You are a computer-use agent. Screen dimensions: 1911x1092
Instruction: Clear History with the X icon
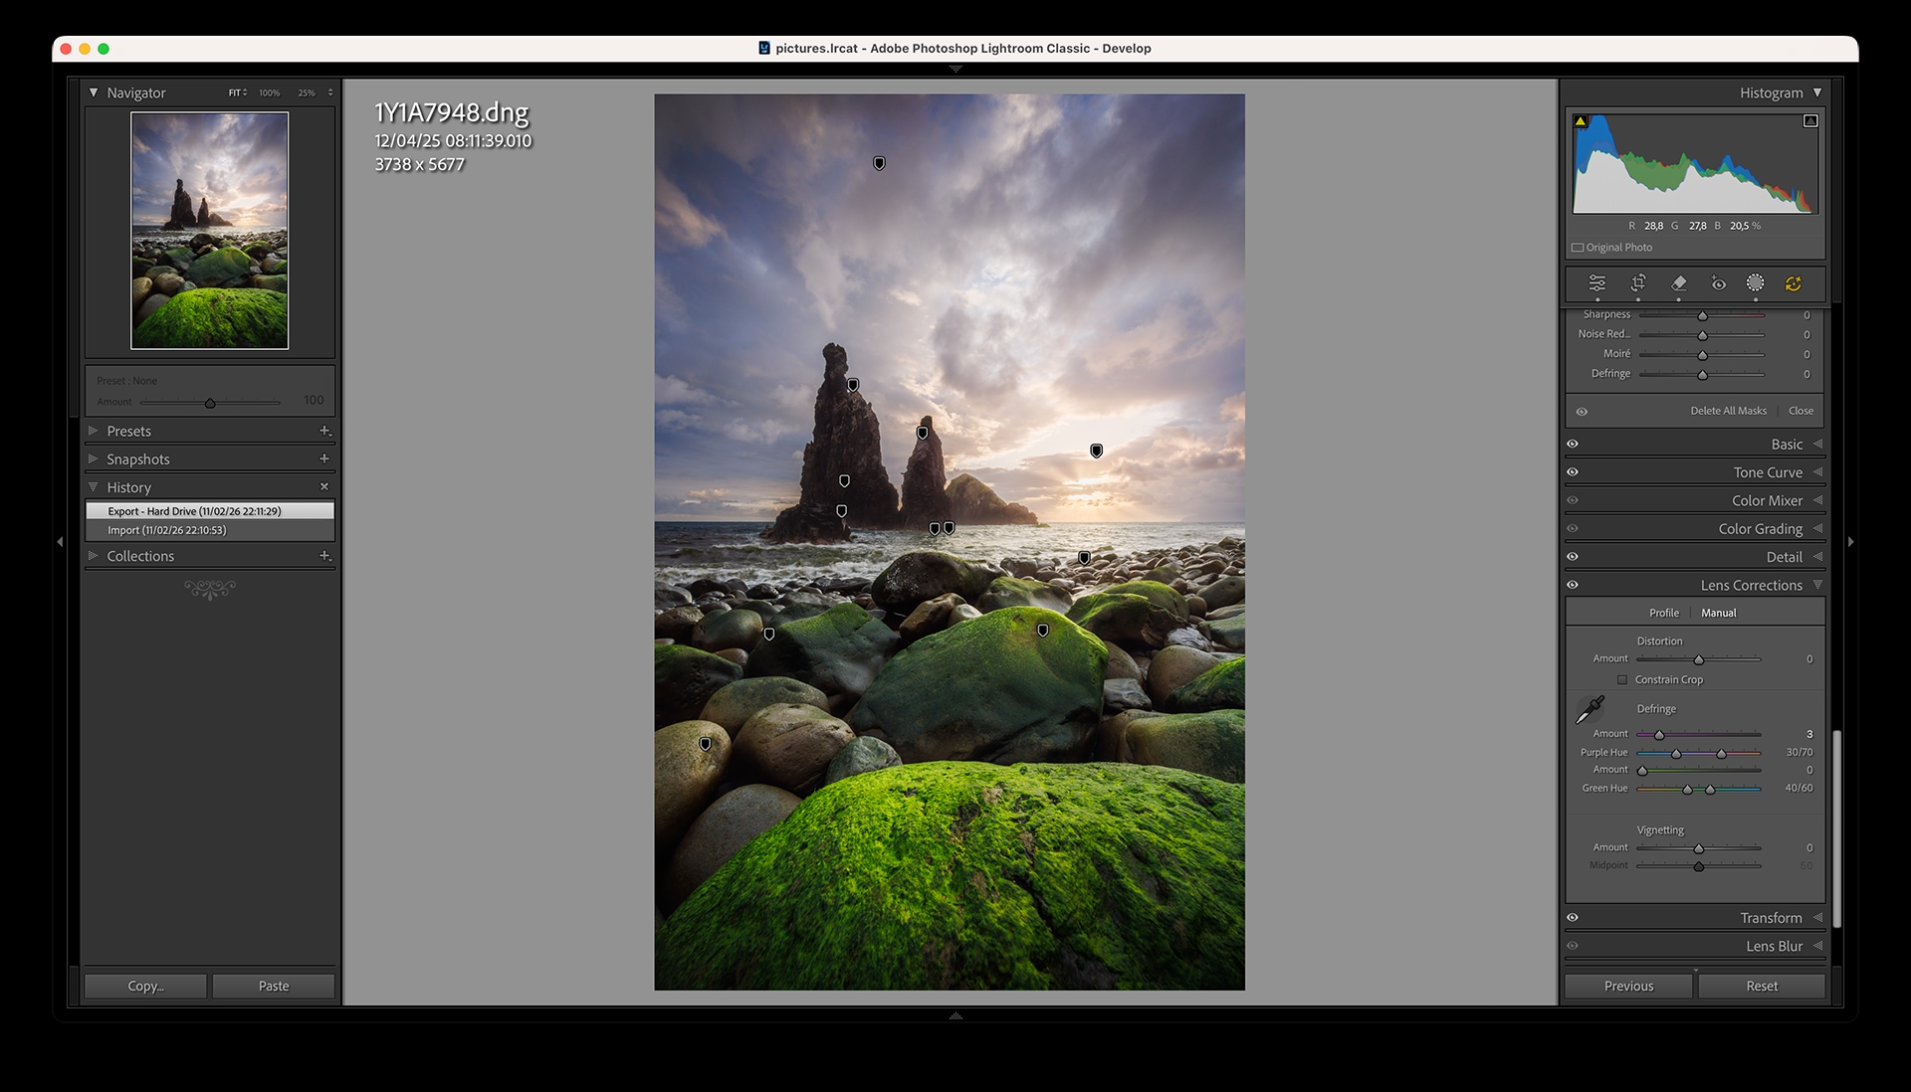(x=324, y=486)
